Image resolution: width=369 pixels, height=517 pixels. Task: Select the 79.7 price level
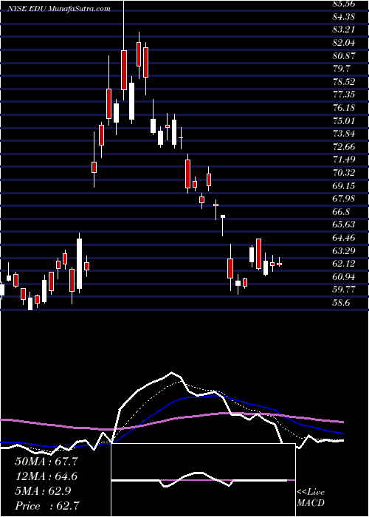coord(342,69)
